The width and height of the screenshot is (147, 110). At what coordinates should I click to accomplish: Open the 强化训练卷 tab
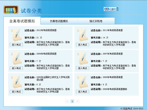(x=96, y=21)
